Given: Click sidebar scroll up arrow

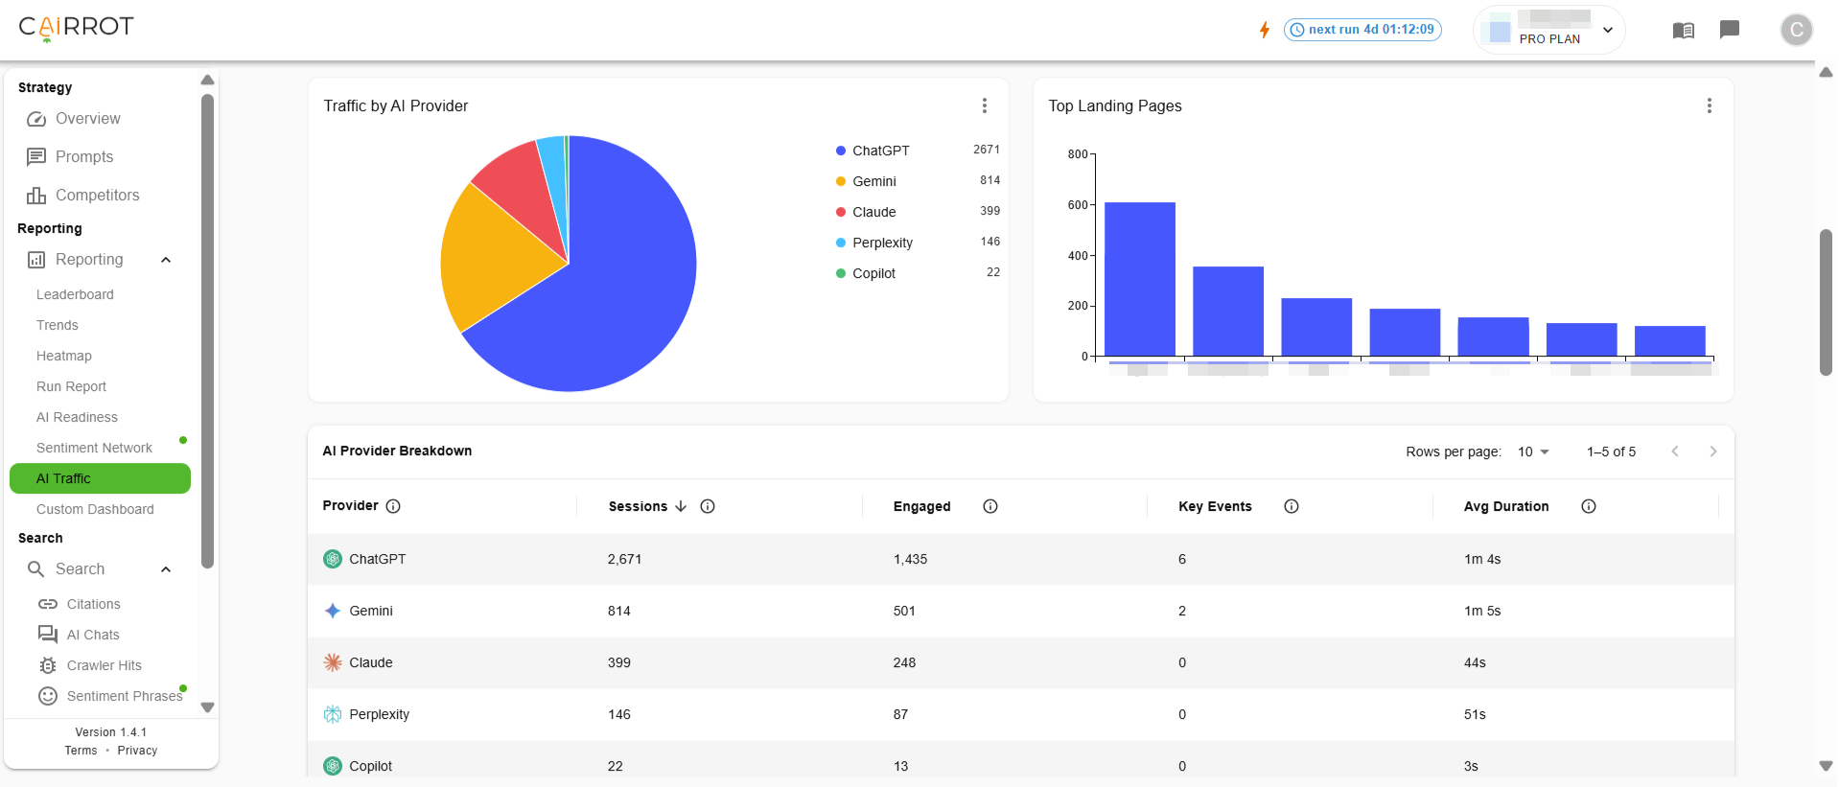Looking at the screenshot, I should coord(207,80).
